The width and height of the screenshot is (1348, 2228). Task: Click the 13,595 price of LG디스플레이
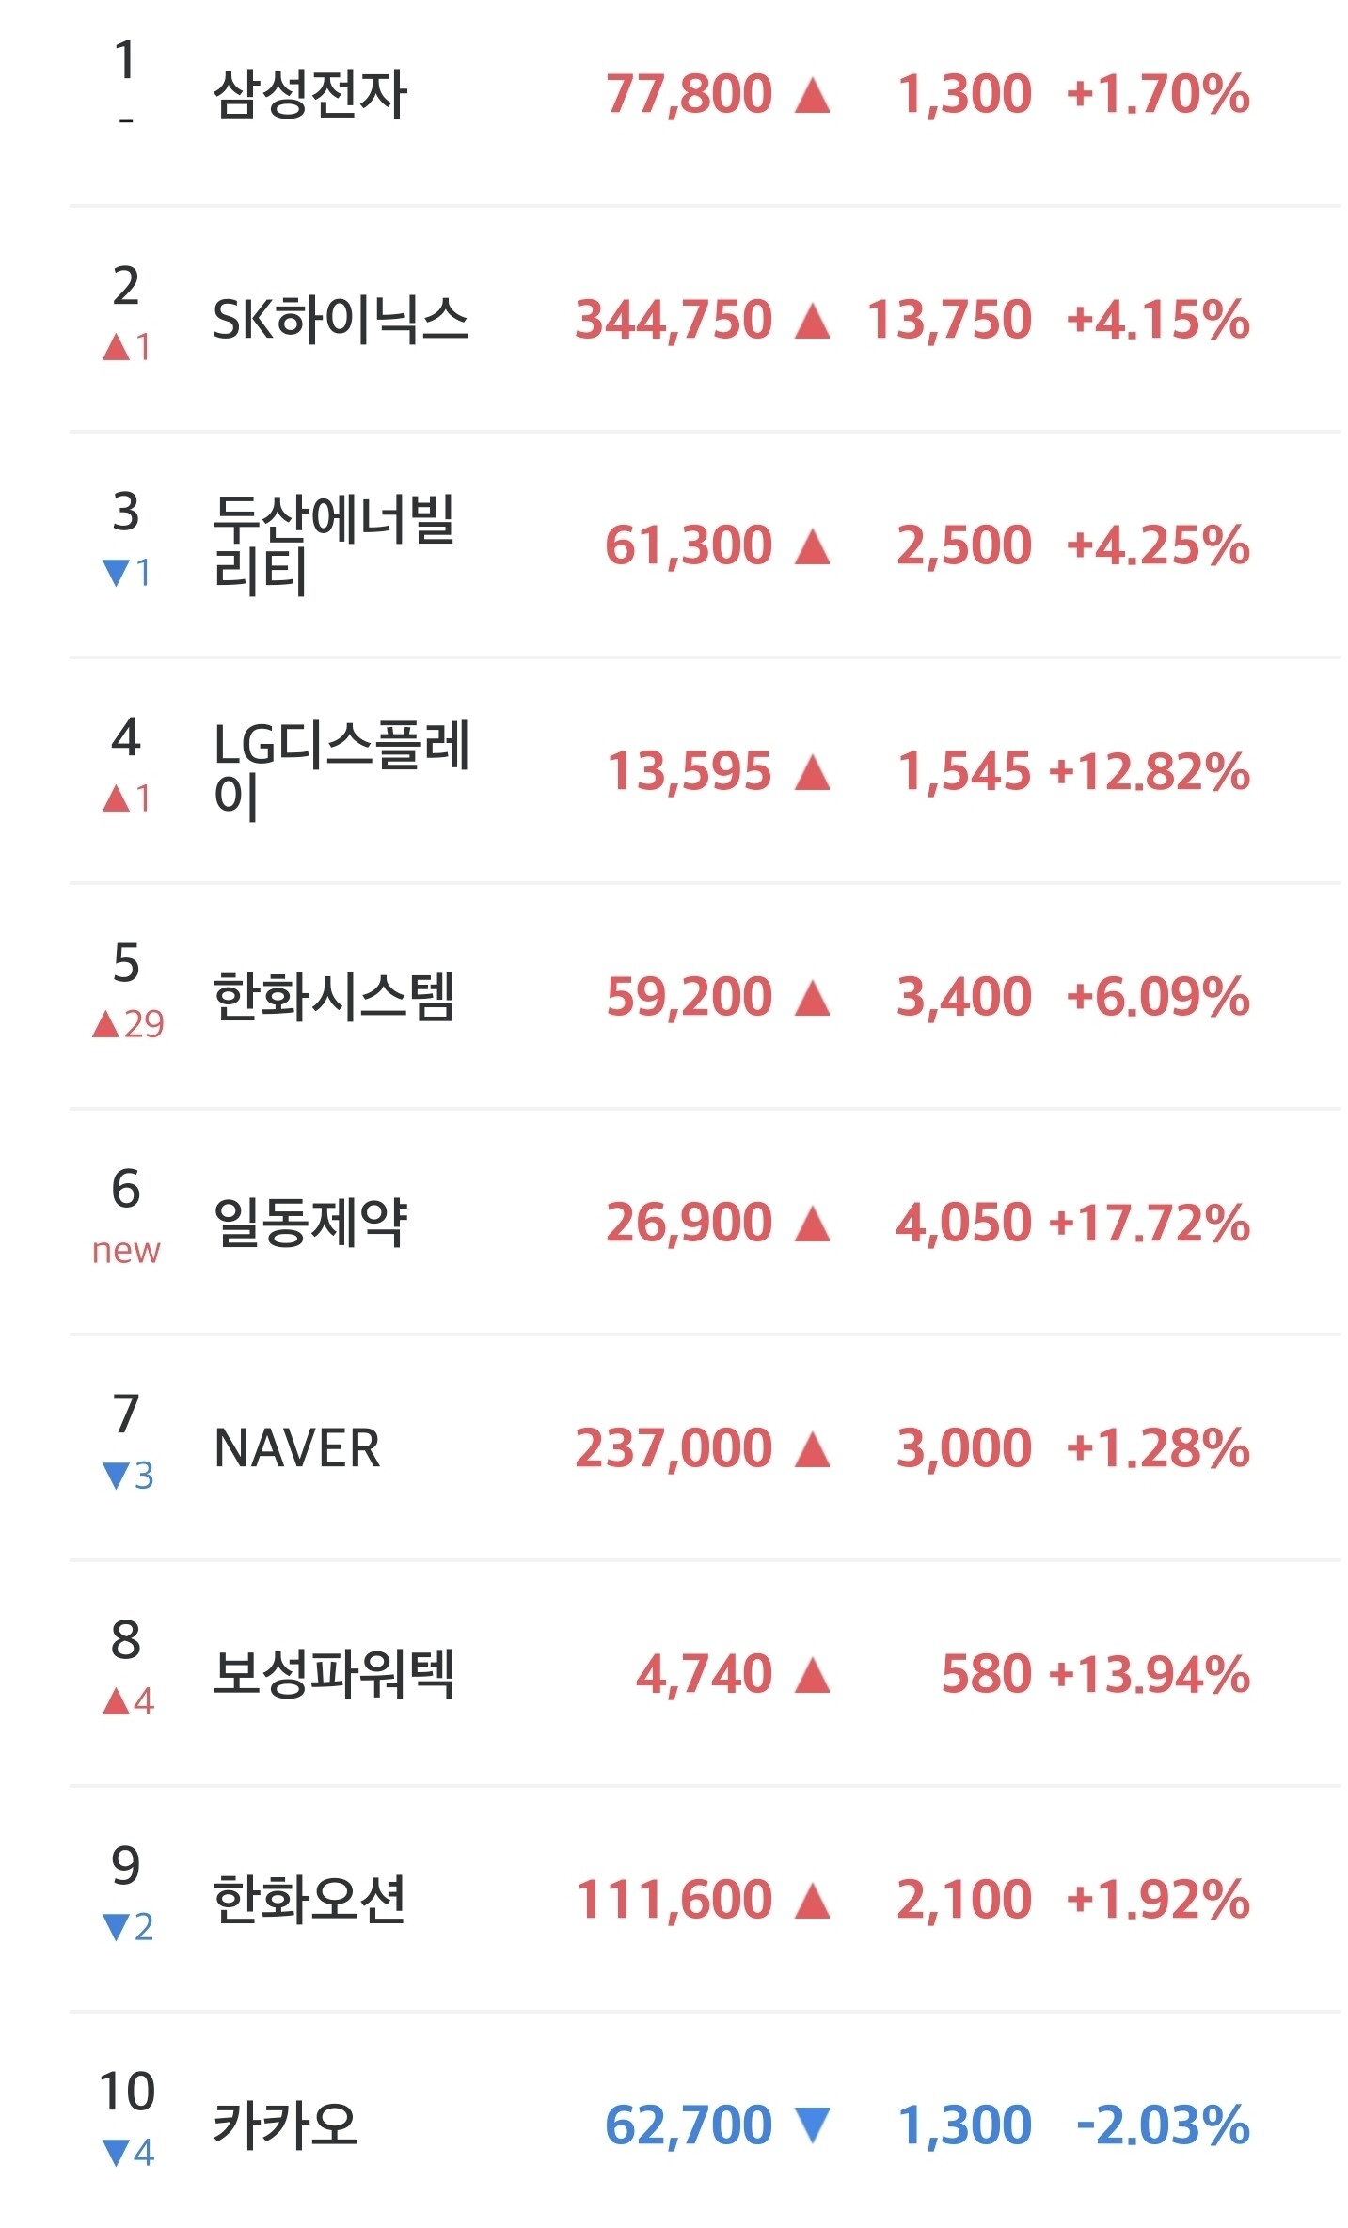[689, 771]
